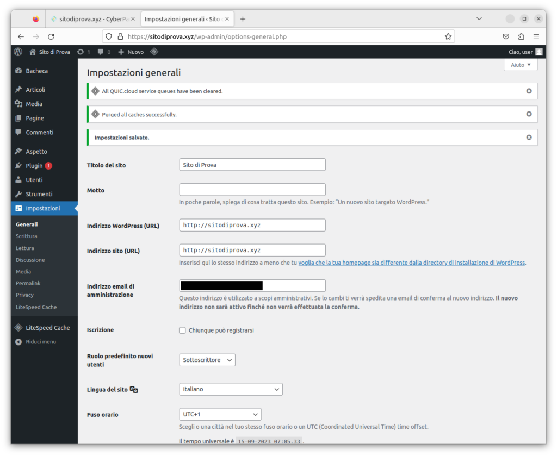
Task: Click Indirizzo sito URL field
Action: [252, 250]
